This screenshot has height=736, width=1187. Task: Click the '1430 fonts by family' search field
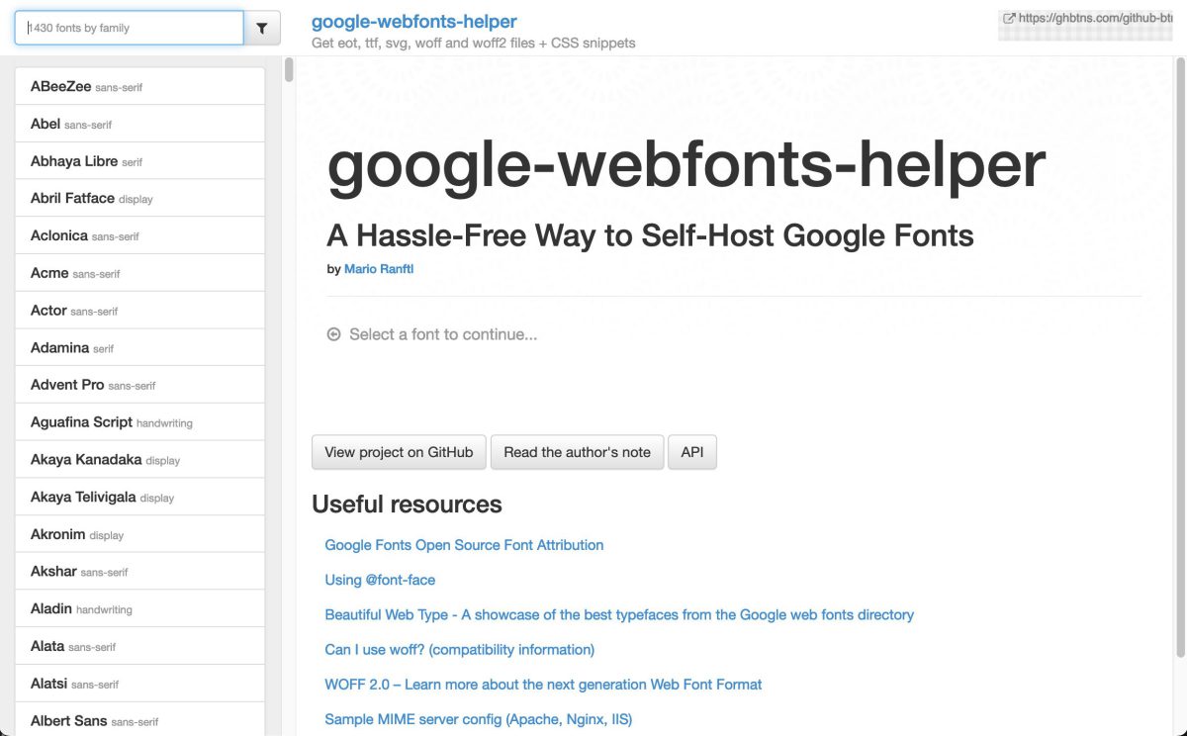coord(127,29)
